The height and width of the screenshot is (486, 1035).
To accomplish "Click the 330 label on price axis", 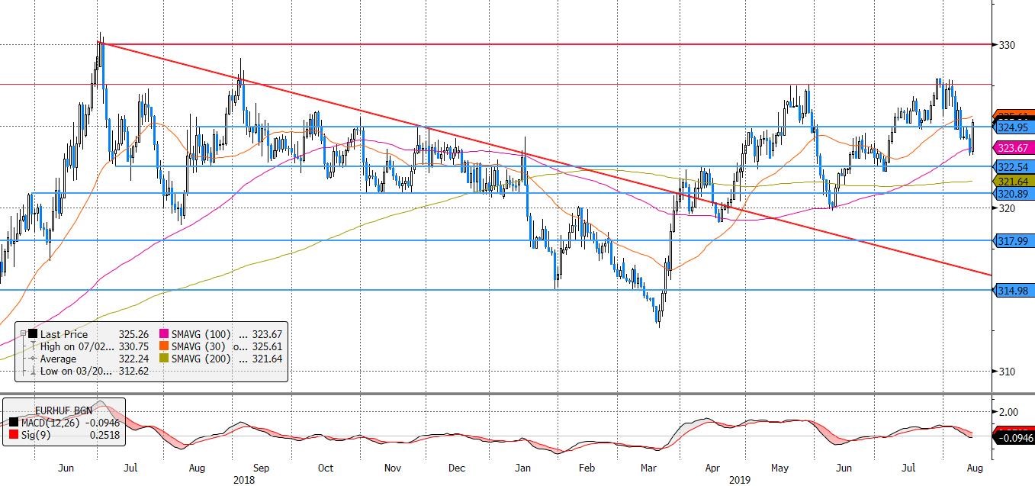I will point(1007,45).
